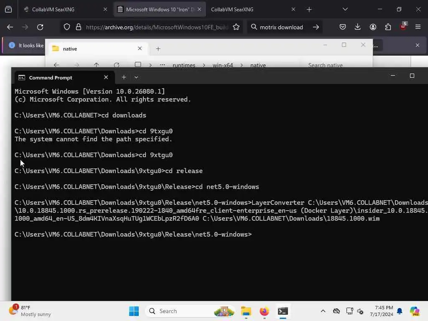Go forward in Firefox
The image size is (428, 321).
click(25, 27)
